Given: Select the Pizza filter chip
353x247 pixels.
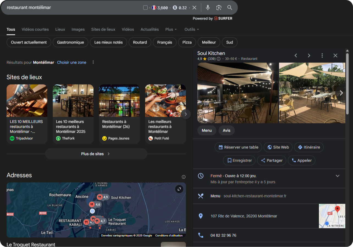Looking at the screenshot, I should [187, 42].
